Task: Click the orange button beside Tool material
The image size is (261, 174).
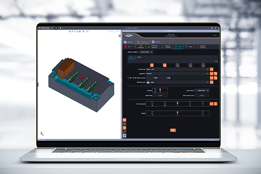Action: point(212,69)
